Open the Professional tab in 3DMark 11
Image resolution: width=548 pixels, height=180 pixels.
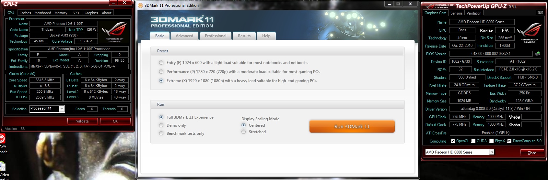tap(216, 36)
